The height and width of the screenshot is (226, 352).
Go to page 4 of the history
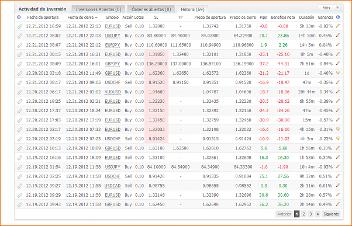[x=318, y=214]
